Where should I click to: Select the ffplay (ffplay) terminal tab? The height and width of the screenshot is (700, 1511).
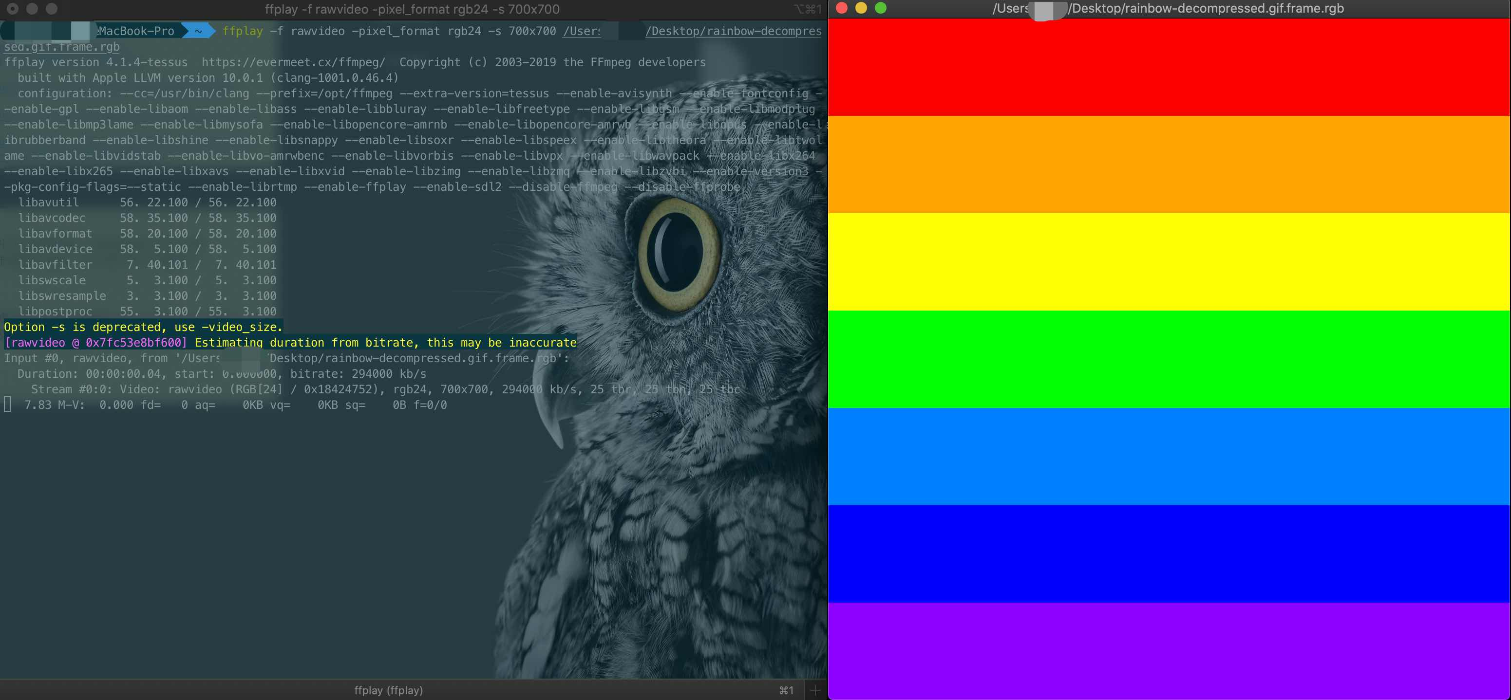388,690
